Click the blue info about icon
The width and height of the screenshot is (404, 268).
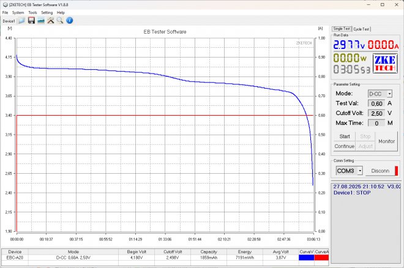pyautogui.click(x=69, y=20)
